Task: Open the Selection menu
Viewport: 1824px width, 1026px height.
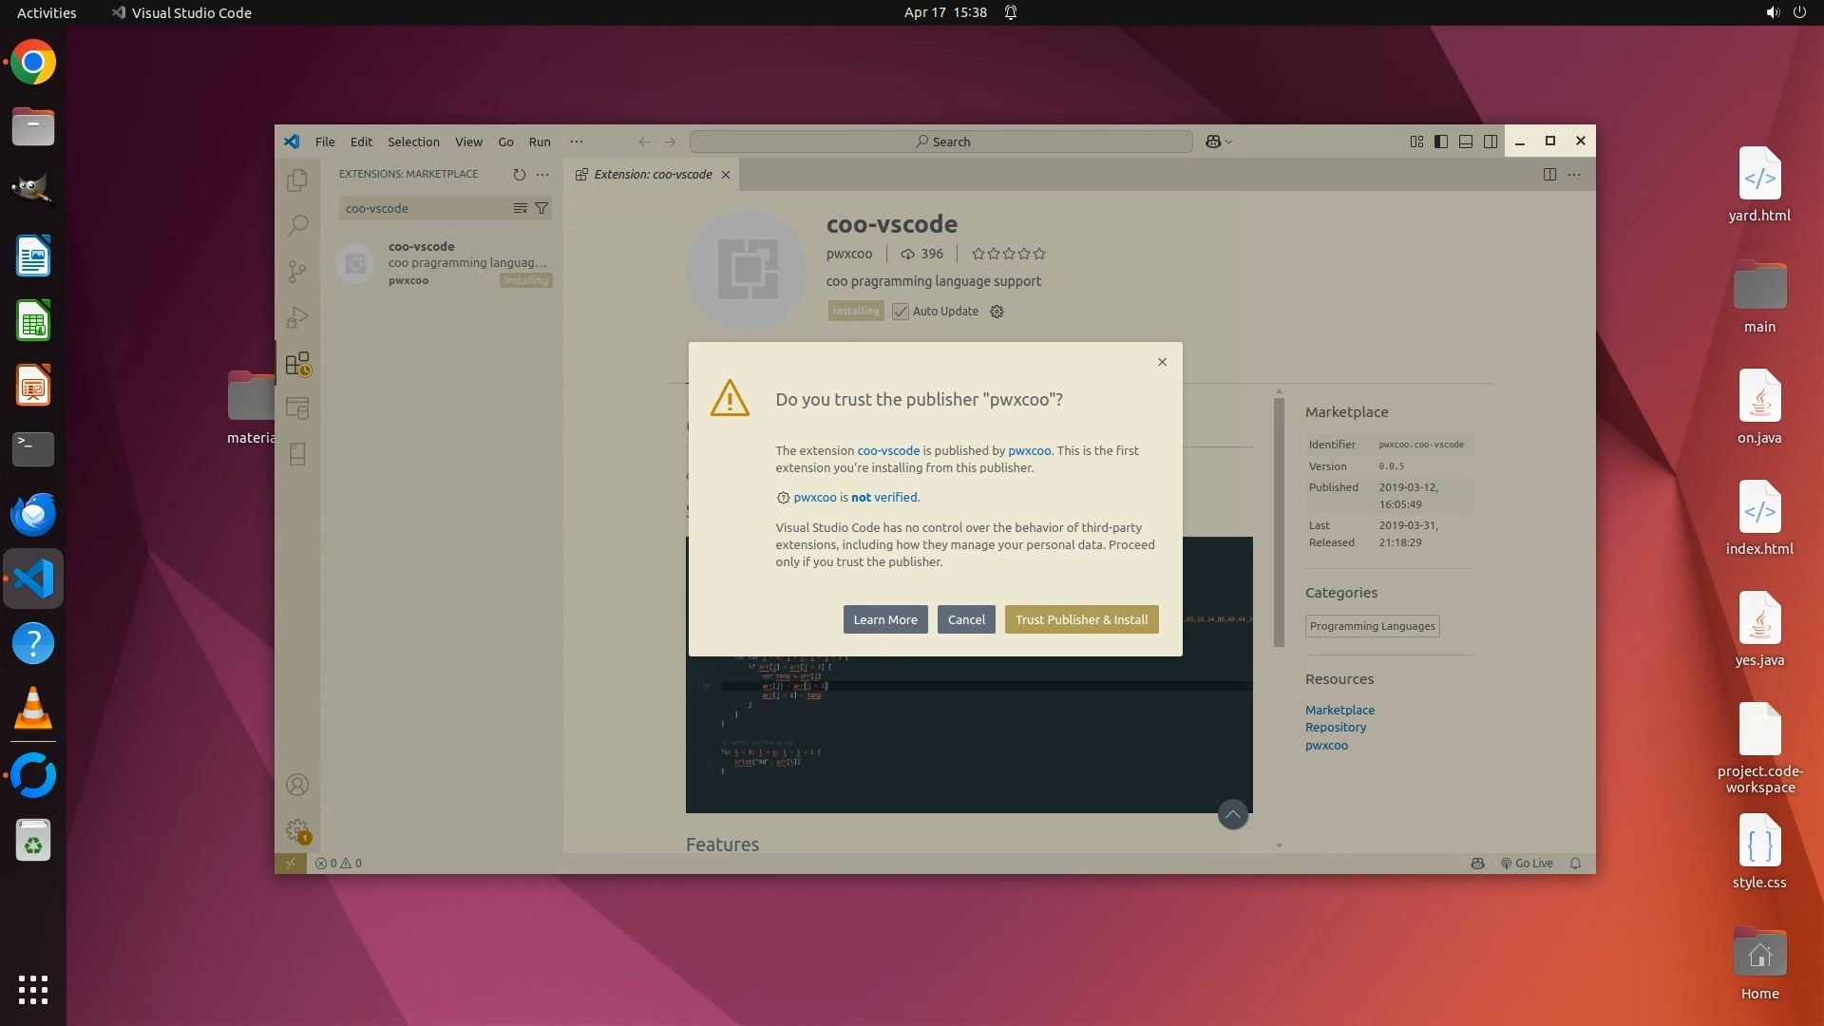Action: (413, 142)
